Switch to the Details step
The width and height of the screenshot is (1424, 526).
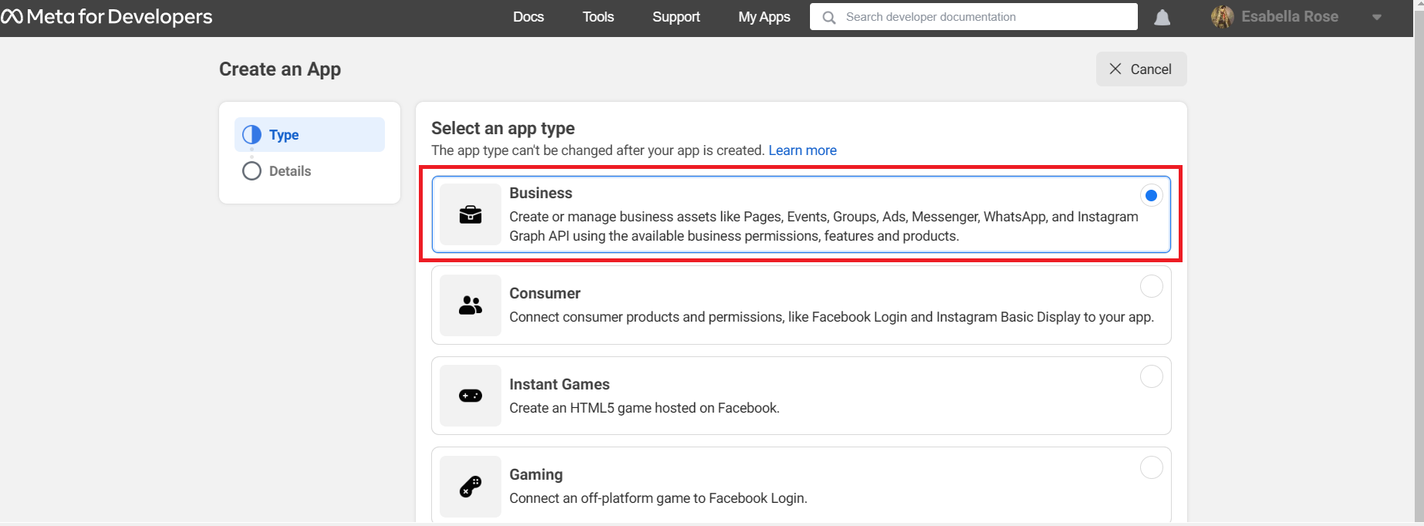(309, 171)
